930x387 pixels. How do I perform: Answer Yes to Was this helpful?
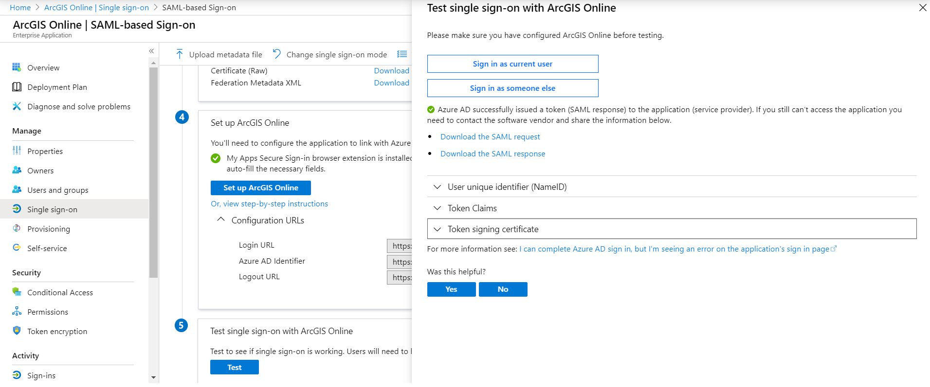(x=451, y=289)
